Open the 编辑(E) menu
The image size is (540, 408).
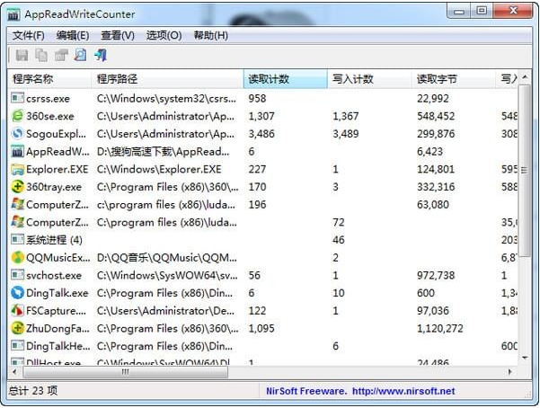pos(72,35)
